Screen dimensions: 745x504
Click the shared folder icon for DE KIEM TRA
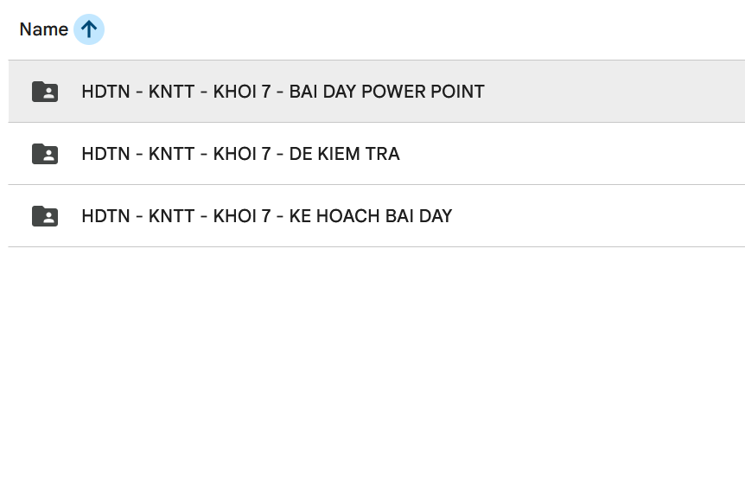pos(45,154)
